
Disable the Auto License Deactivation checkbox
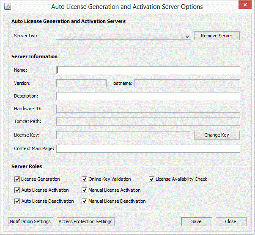(x=17, y=201)
